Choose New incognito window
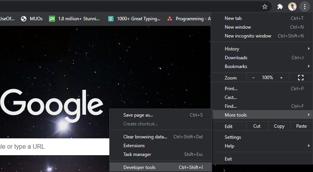The height and width of the screenshot is (172, 313). 248,36
